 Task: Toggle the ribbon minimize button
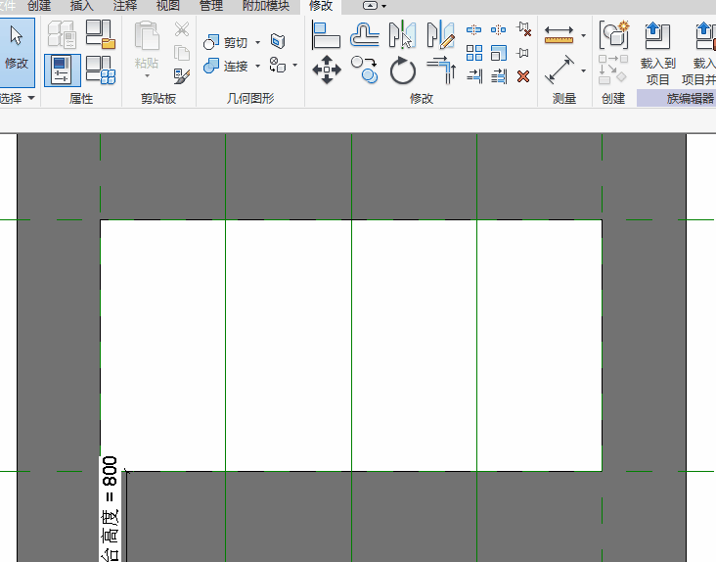tap(371, 6)
